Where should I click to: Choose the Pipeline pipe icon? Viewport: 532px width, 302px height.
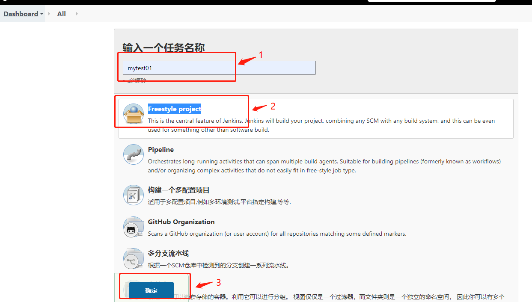click(x=134, y=154)
